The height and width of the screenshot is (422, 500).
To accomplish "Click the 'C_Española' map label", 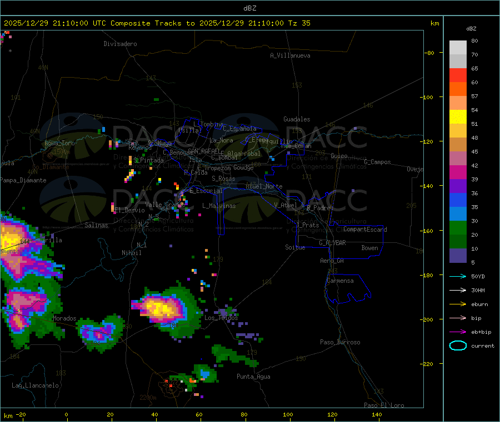I will point(239,129).
